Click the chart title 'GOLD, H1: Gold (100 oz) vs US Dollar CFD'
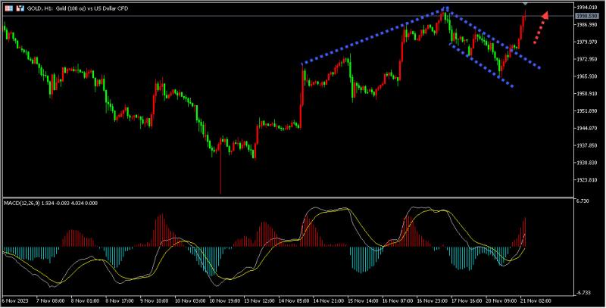606x308 pixels. (x=78, y=8)
